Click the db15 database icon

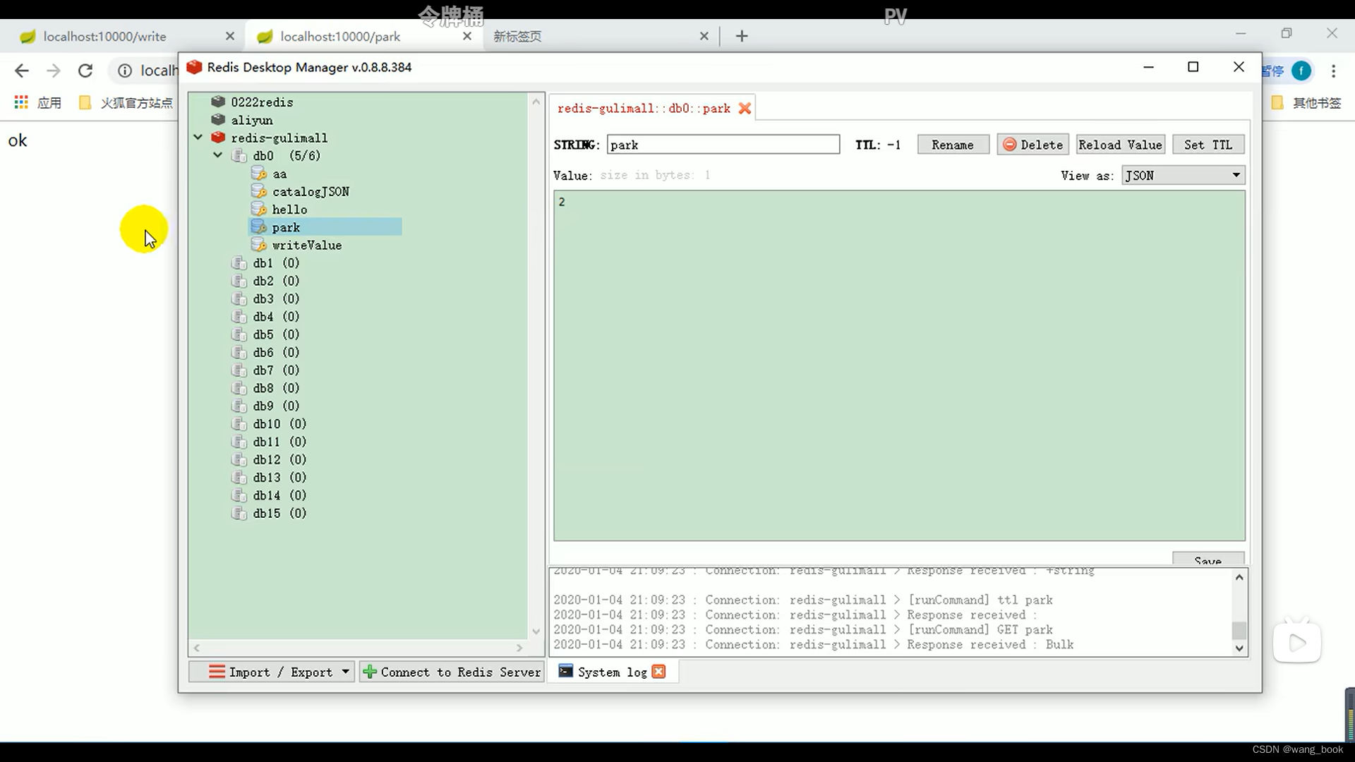(x=239, y=513)
